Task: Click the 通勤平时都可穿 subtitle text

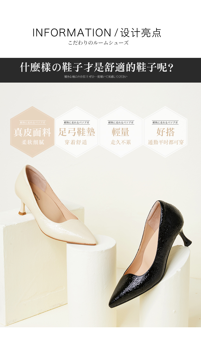Action: (x=166, y=142)
